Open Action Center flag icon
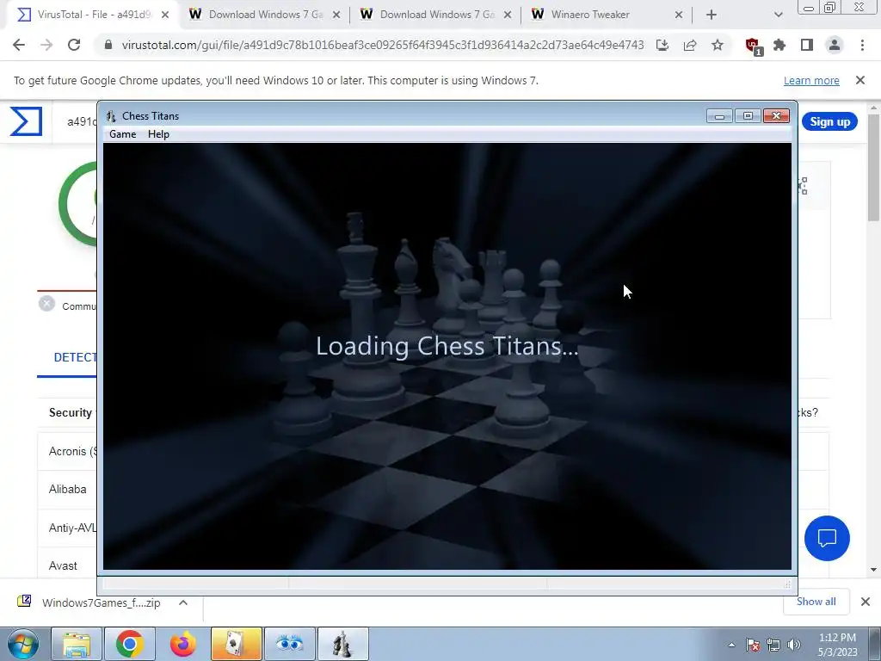The height and width of the screenshot is (661, 881). click(x=753, y=645)
